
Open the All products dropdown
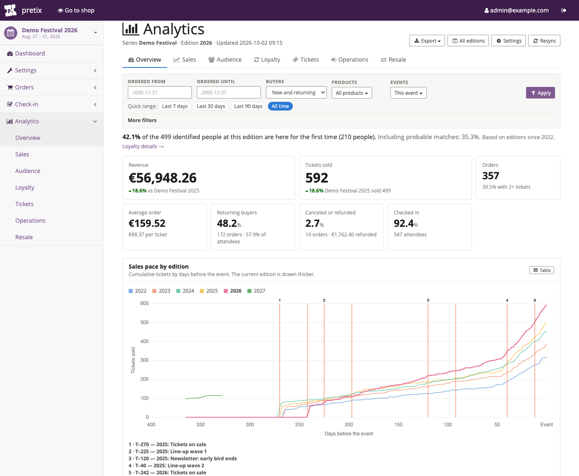[x=352, y=93]
